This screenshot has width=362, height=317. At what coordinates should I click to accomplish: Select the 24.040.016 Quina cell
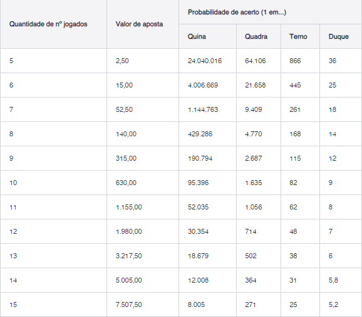pyautogui.click(x=207, y=61)
